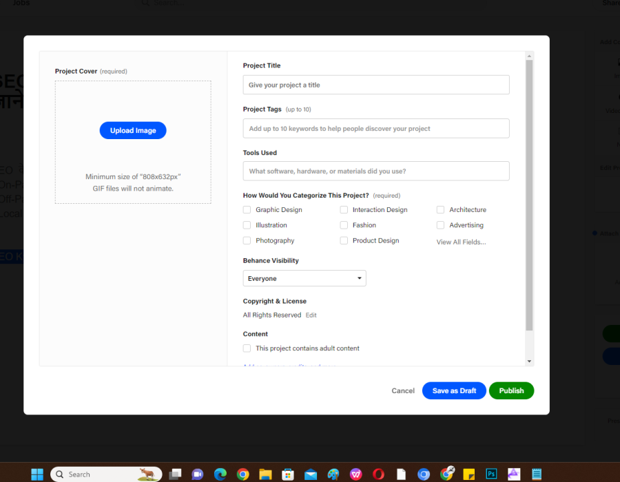Open Opera browser from taskbar
620x482 pixels.
tap(378, 474)
